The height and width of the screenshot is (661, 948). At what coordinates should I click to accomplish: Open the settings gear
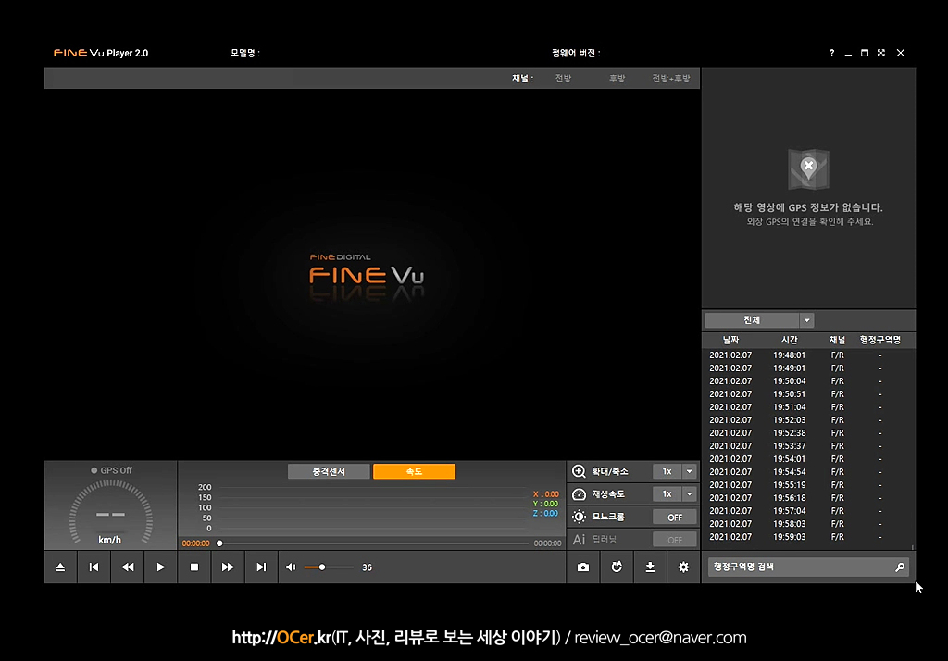coord(683,567)
